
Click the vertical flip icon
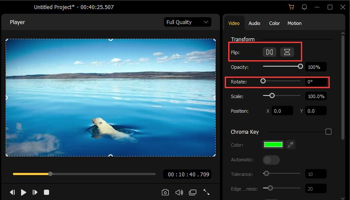coord(287,52)
